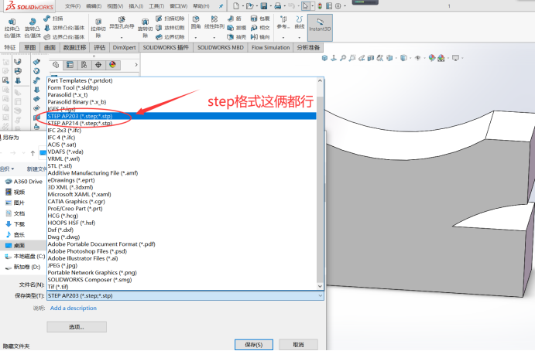Click the Apply Scene icon in view toolbar
The height and width of the screenshot is (351, 535).
tap(441, 58)
